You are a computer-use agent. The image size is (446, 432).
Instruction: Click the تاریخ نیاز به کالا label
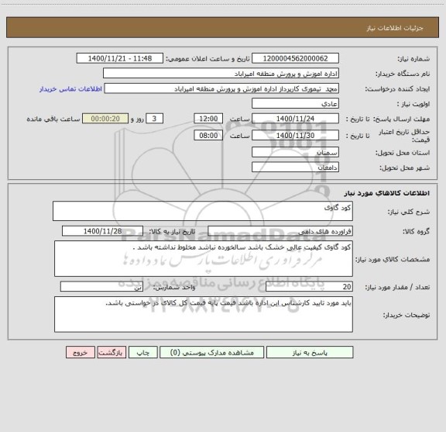(172, 231)
